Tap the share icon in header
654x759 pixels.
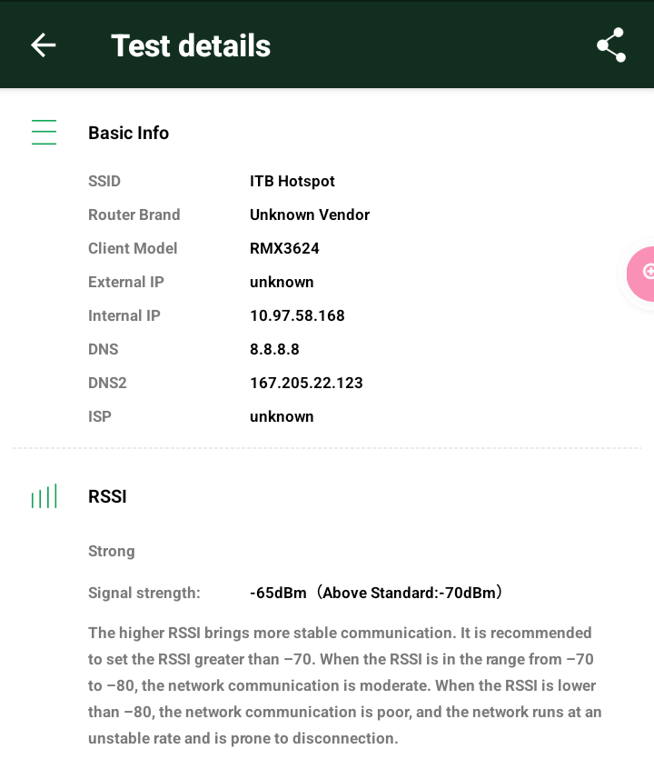pyautogui.click(x=611, y=45)
